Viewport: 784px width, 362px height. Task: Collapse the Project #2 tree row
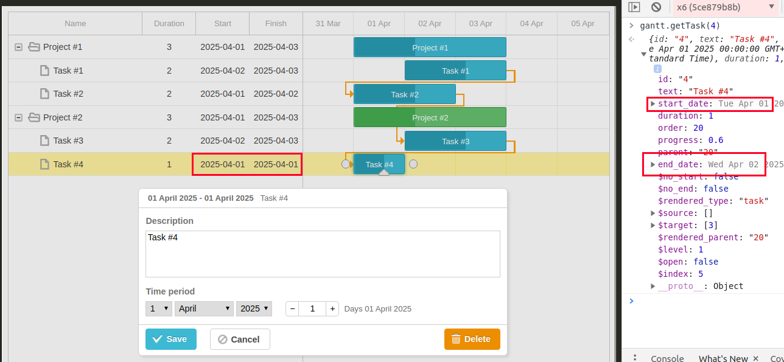[18, 117]
